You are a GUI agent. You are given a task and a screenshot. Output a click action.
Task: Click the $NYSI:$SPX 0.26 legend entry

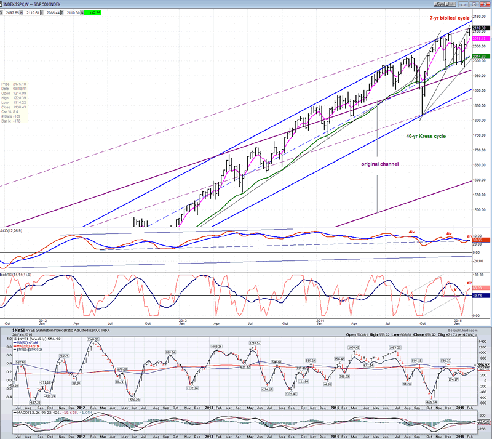point(28,350)
